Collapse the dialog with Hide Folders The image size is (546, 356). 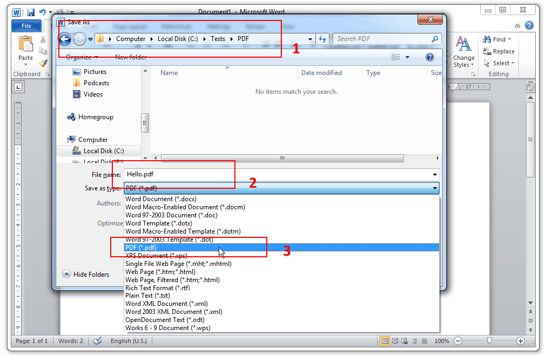pos(86,275)
